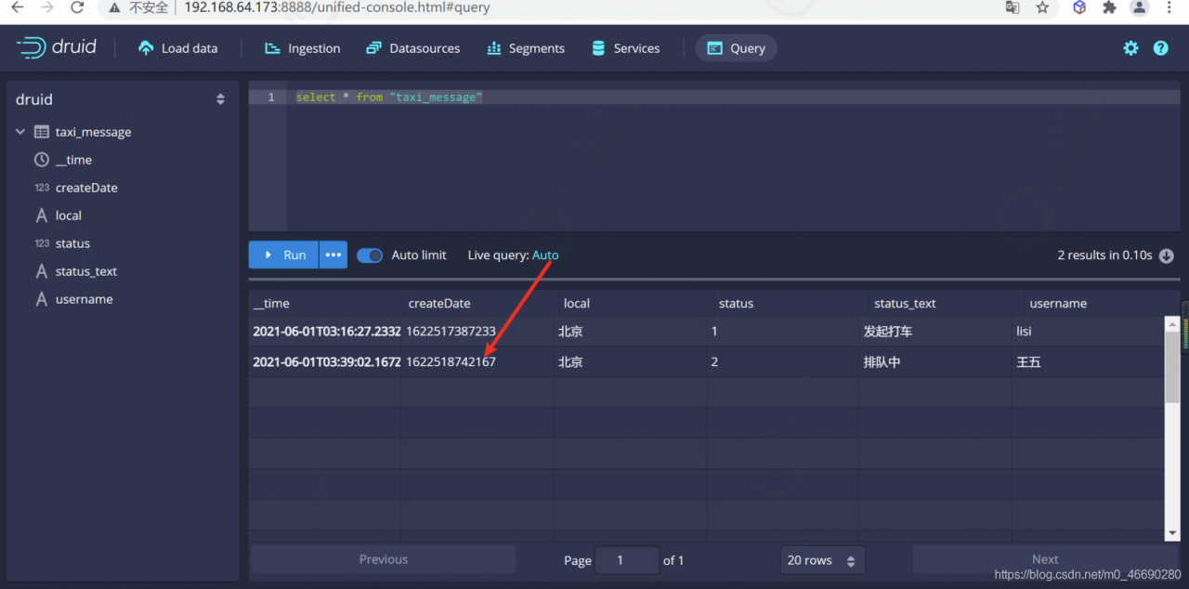
Task: Switch to the Segments tab
Action: coord(526,48)
